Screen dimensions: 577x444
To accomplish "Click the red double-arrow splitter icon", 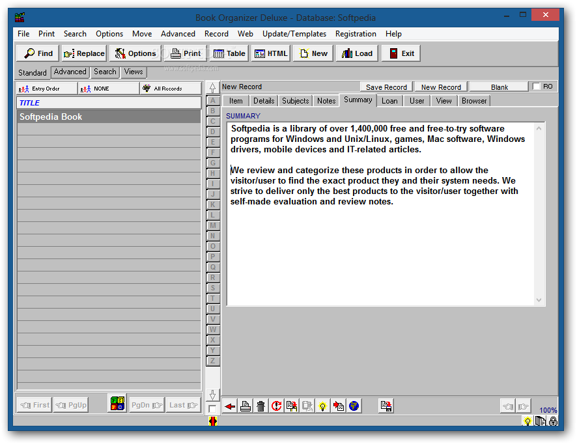I will (213, 421).
